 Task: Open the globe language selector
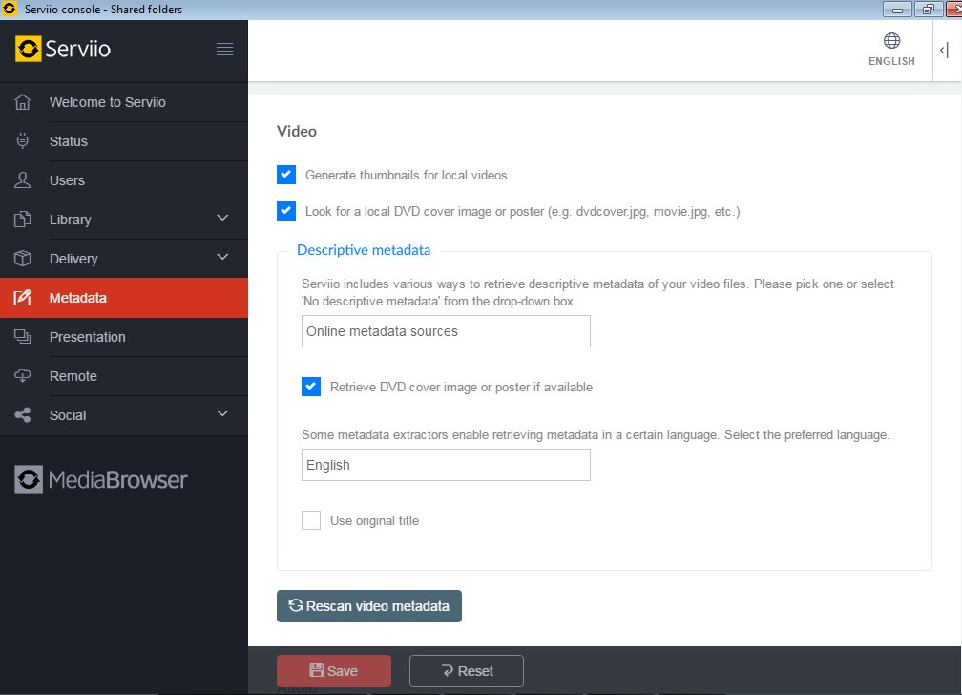pos(891,50)
